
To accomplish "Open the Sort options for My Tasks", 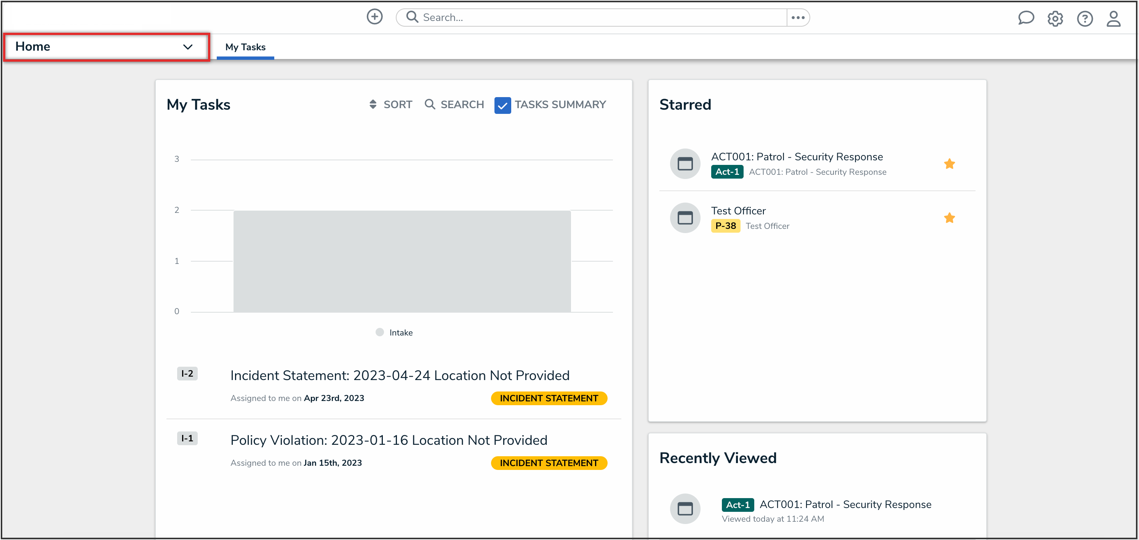I will 390,105.
